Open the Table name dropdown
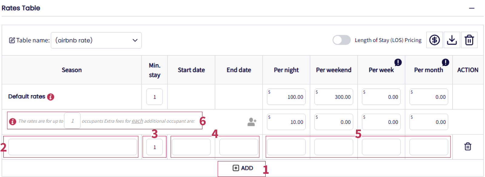This screenshot has width=485, height=177. click(x=96, y=40)
